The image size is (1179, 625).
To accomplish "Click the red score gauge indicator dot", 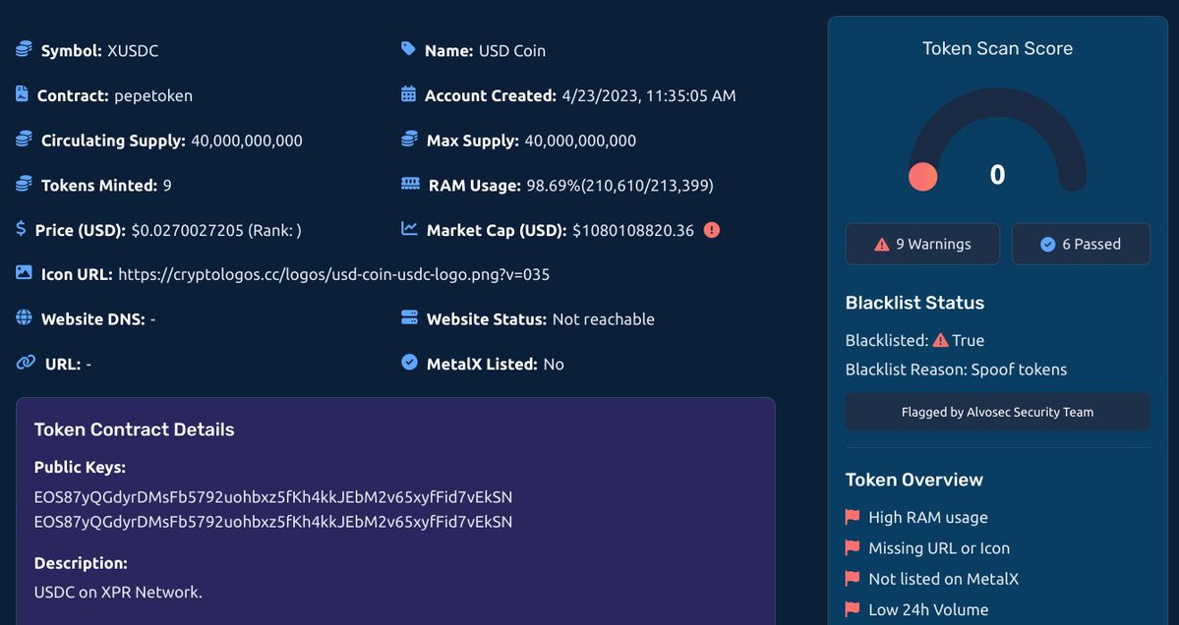I will coord(922,177).
